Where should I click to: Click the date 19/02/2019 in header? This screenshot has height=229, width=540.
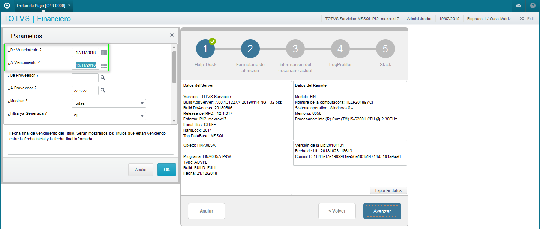coord(449,19)
